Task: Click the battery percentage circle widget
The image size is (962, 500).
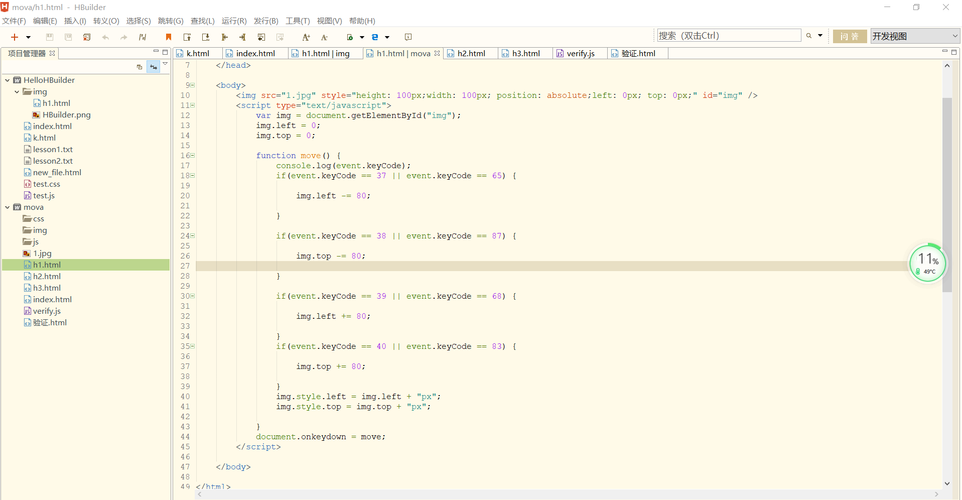Action: (x=927, y=263)
